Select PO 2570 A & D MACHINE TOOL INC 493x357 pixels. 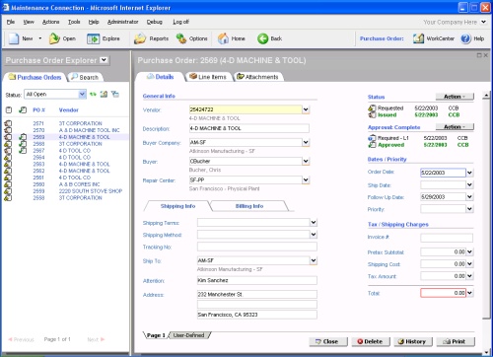[x=66, y=130]
